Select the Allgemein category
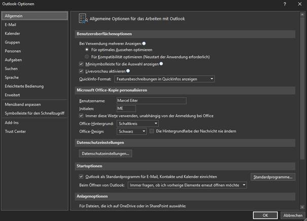This screenshot has height=221, width=307. [35, 16]
